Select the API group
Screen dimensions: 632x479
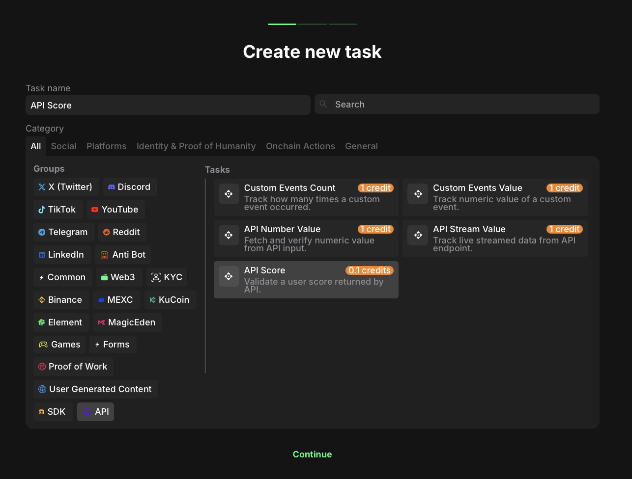tap(95, 412)
